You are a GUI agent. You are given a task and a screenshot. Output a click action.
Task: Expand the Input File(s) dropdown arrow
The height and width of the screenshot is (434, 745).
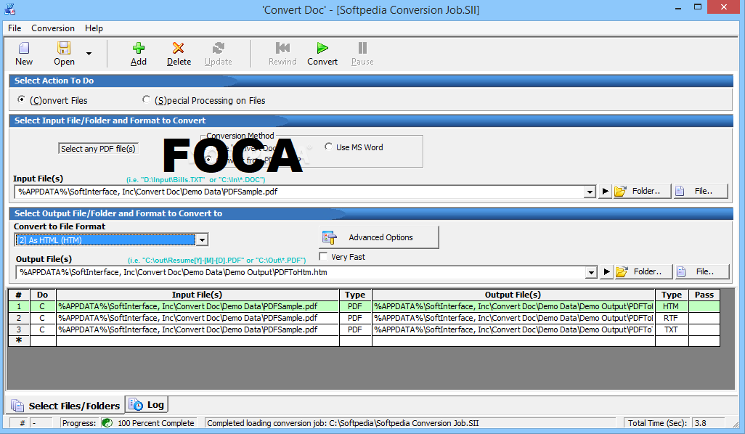pyautogui.click(x=590, y=192)
